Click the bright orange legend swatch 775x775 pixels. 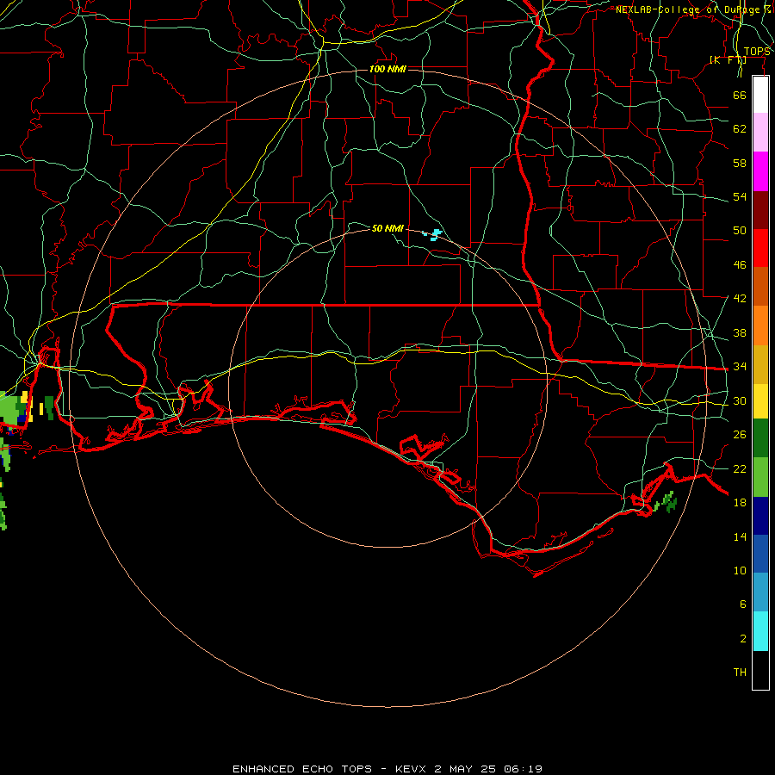pyautogui.click(x=760, y=325)
